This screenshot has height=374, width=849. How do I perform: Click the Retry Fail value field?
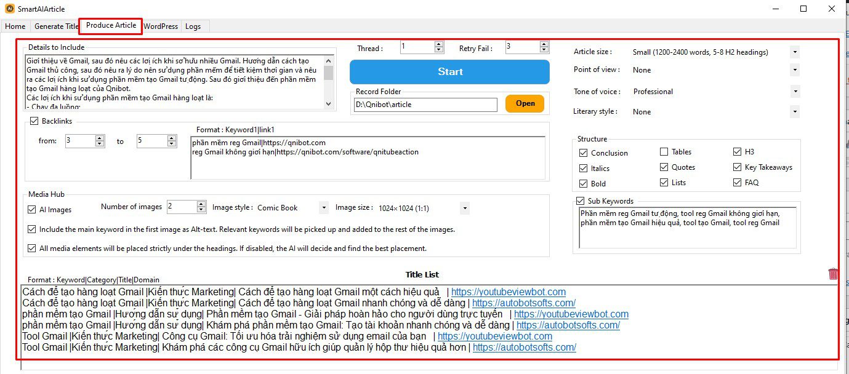coord(523,47)
